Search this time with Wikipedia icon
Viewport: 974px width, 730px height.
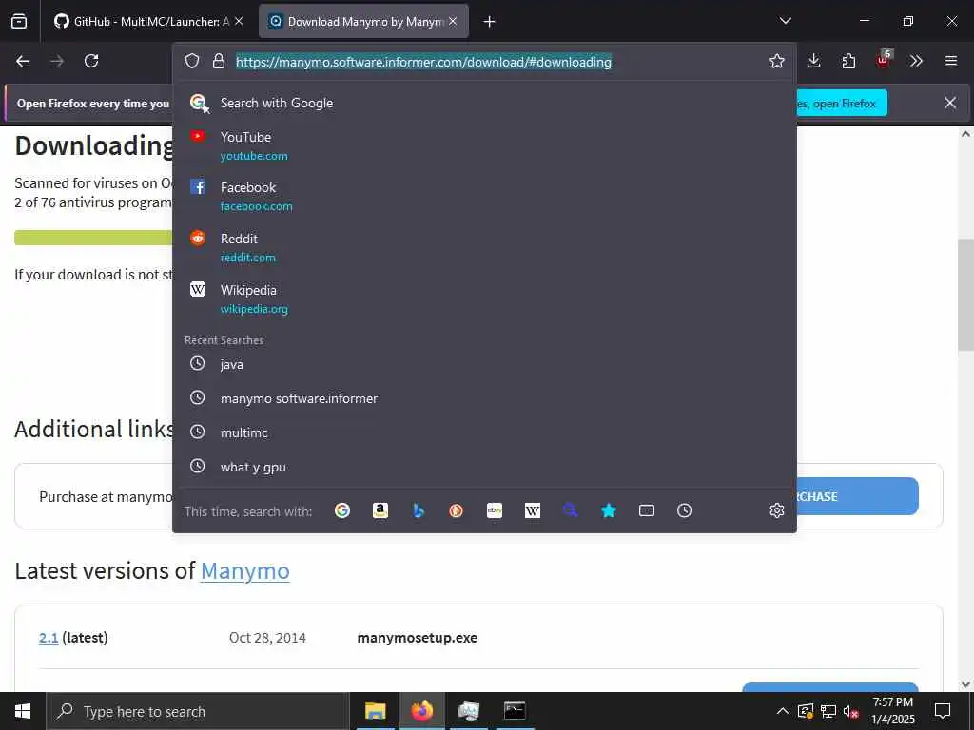tap(533, 510)
